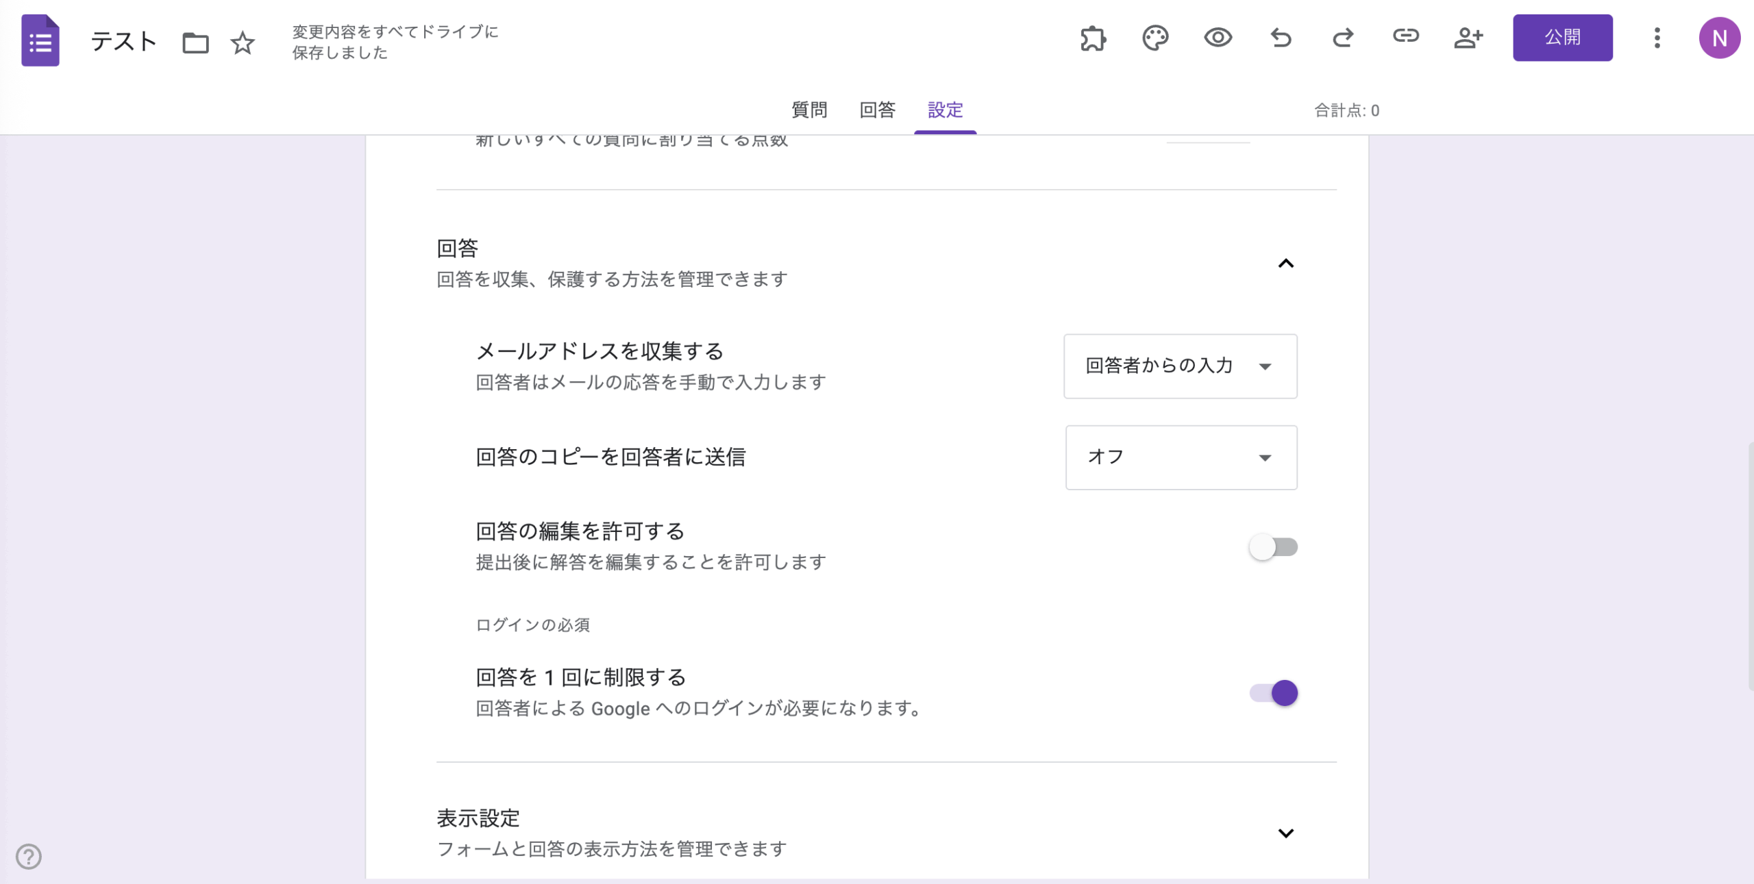Preview the form with the eye icon
The image size is (1754, 884).
pos(1218,39)
